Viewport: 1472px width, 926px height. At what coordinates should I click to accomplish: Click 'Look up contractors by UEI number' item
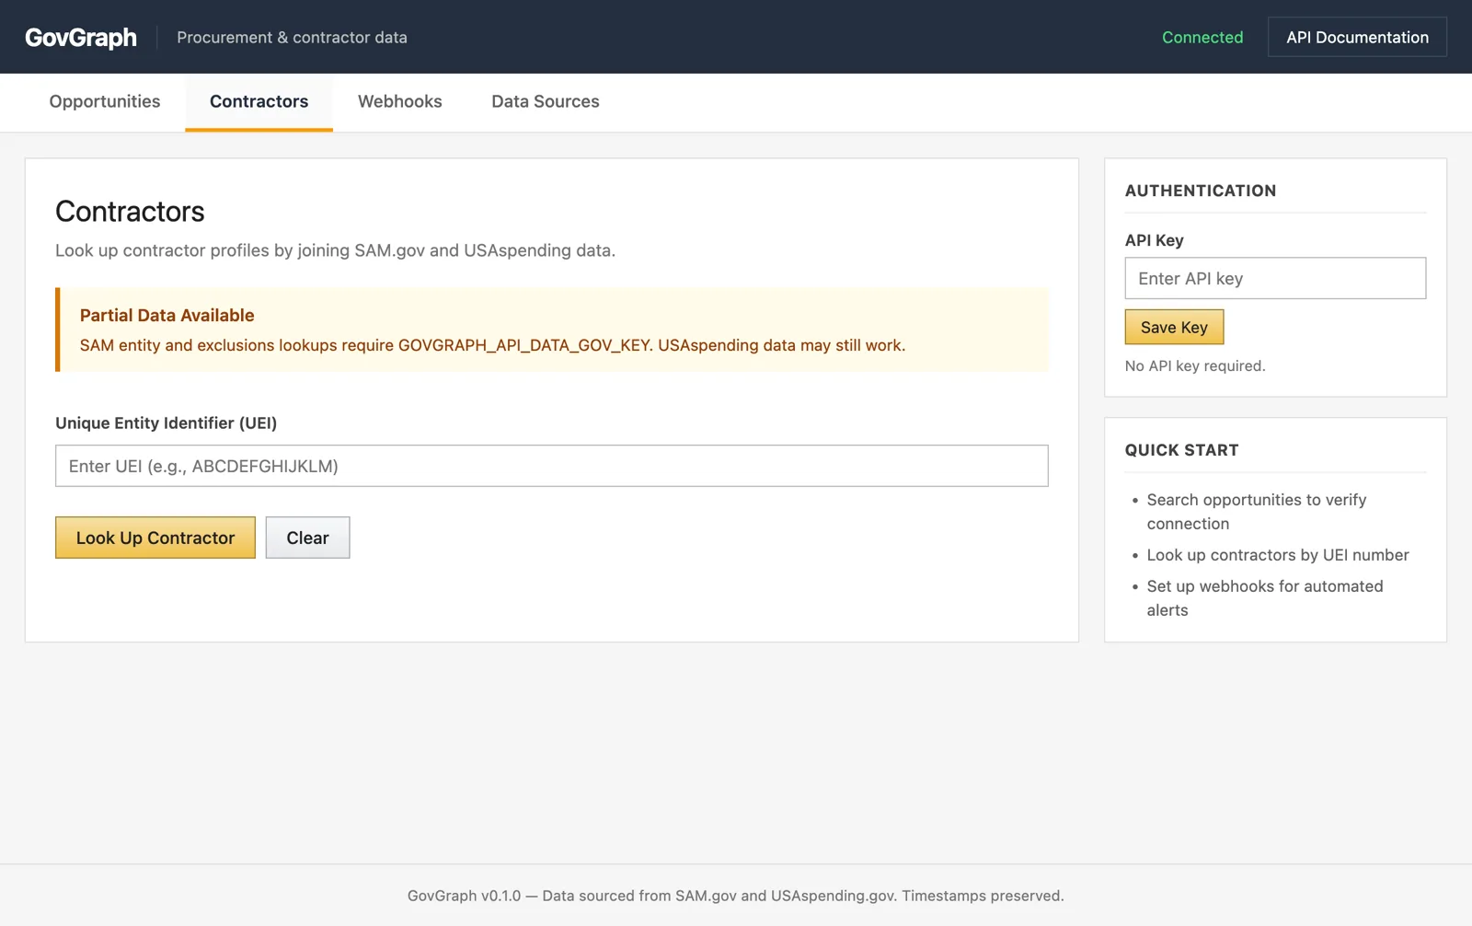pos(1278,555)
